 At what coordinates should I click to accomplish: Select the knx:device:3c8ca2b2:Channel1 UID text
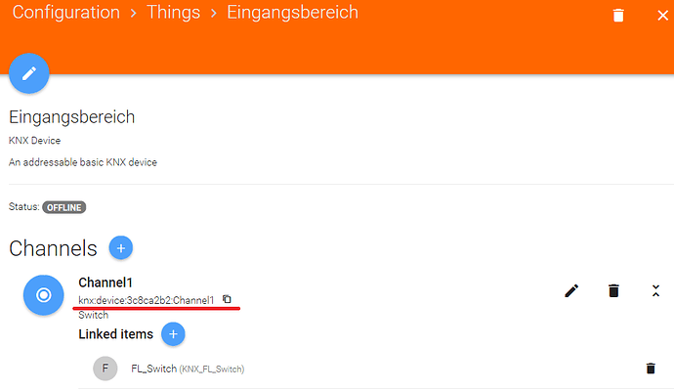(x=147, y=299)
